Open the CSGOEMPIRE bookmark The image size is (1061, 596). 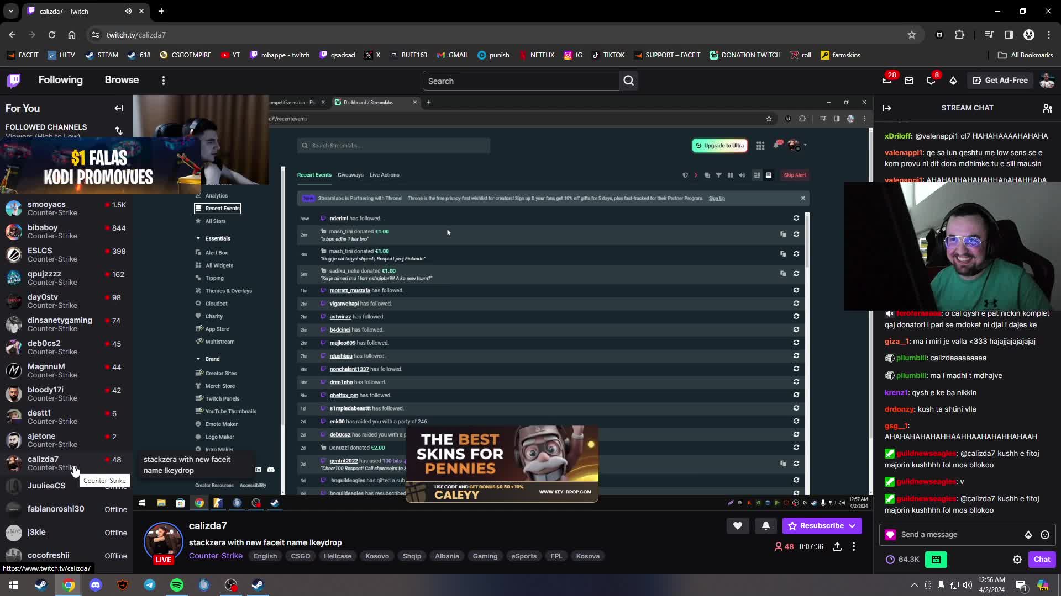(x=186, y=55)
